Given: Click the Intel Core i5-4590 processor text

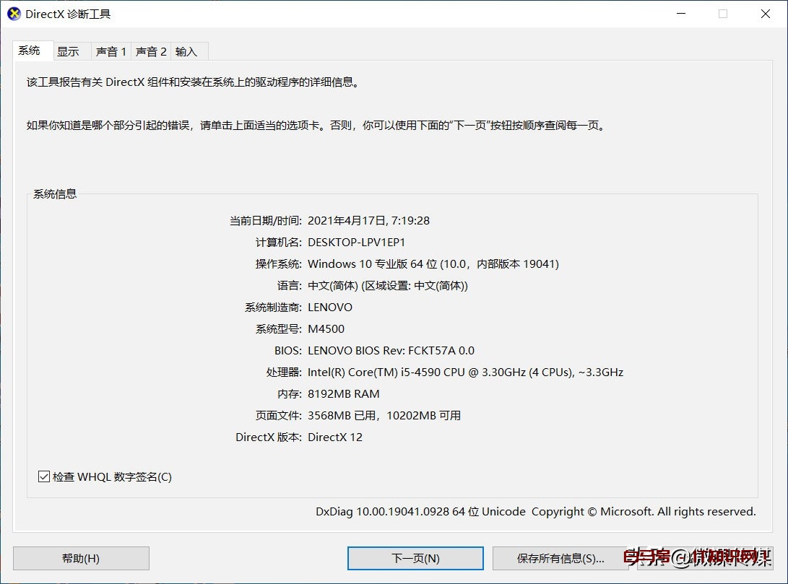Looking at the screenshot, I should (466, 372).
